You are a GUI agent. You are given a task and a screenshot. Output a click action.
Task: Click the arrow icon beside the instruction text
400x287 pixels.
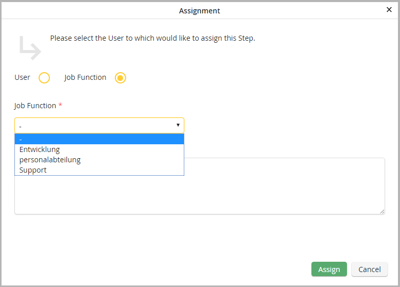(30, 47)
